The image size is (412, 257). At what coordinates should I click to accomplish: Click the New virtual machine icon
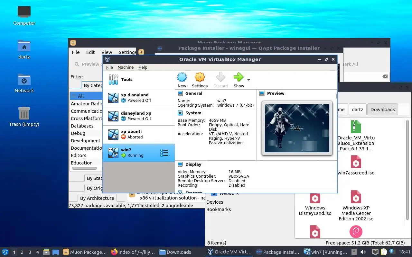pos(182,77)
